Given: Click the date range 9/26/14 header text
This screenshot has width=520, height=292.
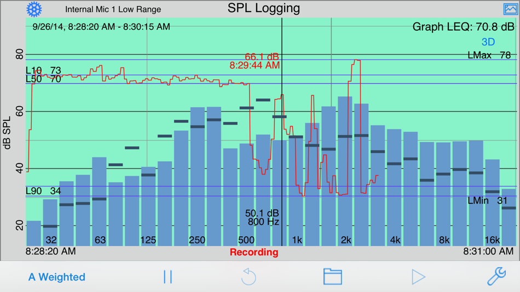Looking at the screenshot, I should click(x=101, y=27).
